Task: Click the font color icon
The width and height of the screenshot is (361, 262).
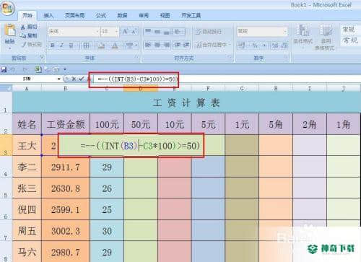Action: tap(115, 45)
